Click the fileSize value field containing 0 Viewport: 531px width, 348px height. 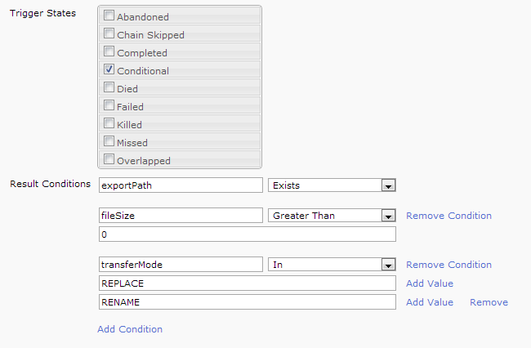(x=246, y=234)
